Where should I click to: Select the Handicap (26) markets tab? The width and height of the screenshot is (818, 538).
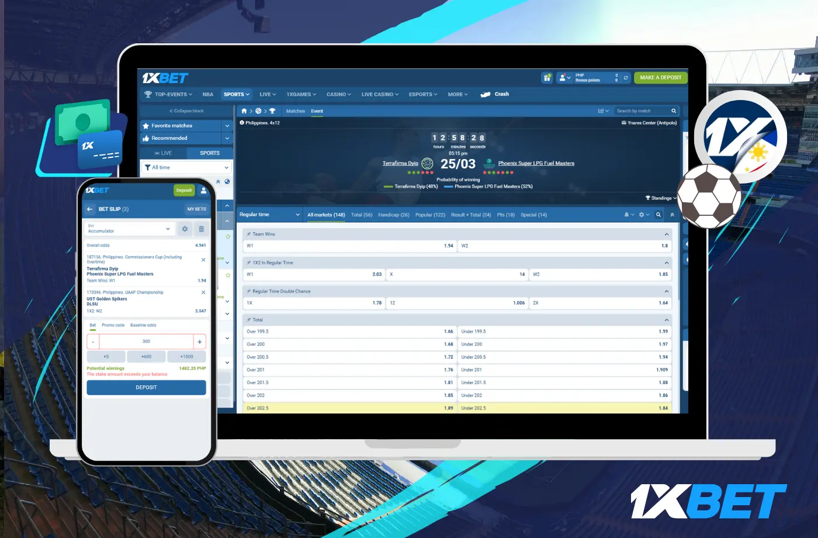(x=394, y=215)
